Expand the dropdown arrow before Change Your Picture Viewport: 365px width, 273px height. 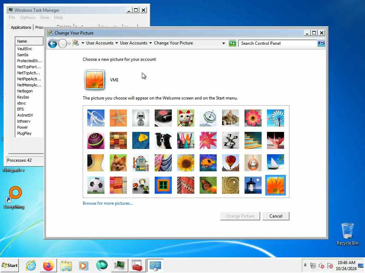tap(151, 43)
